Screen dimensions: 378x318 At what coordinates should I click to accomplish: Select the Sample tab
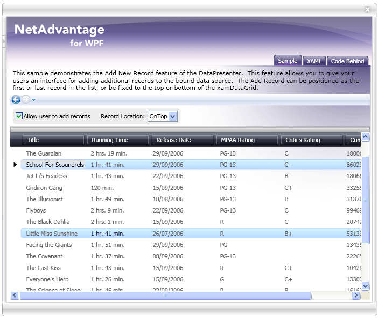point(288,61)
